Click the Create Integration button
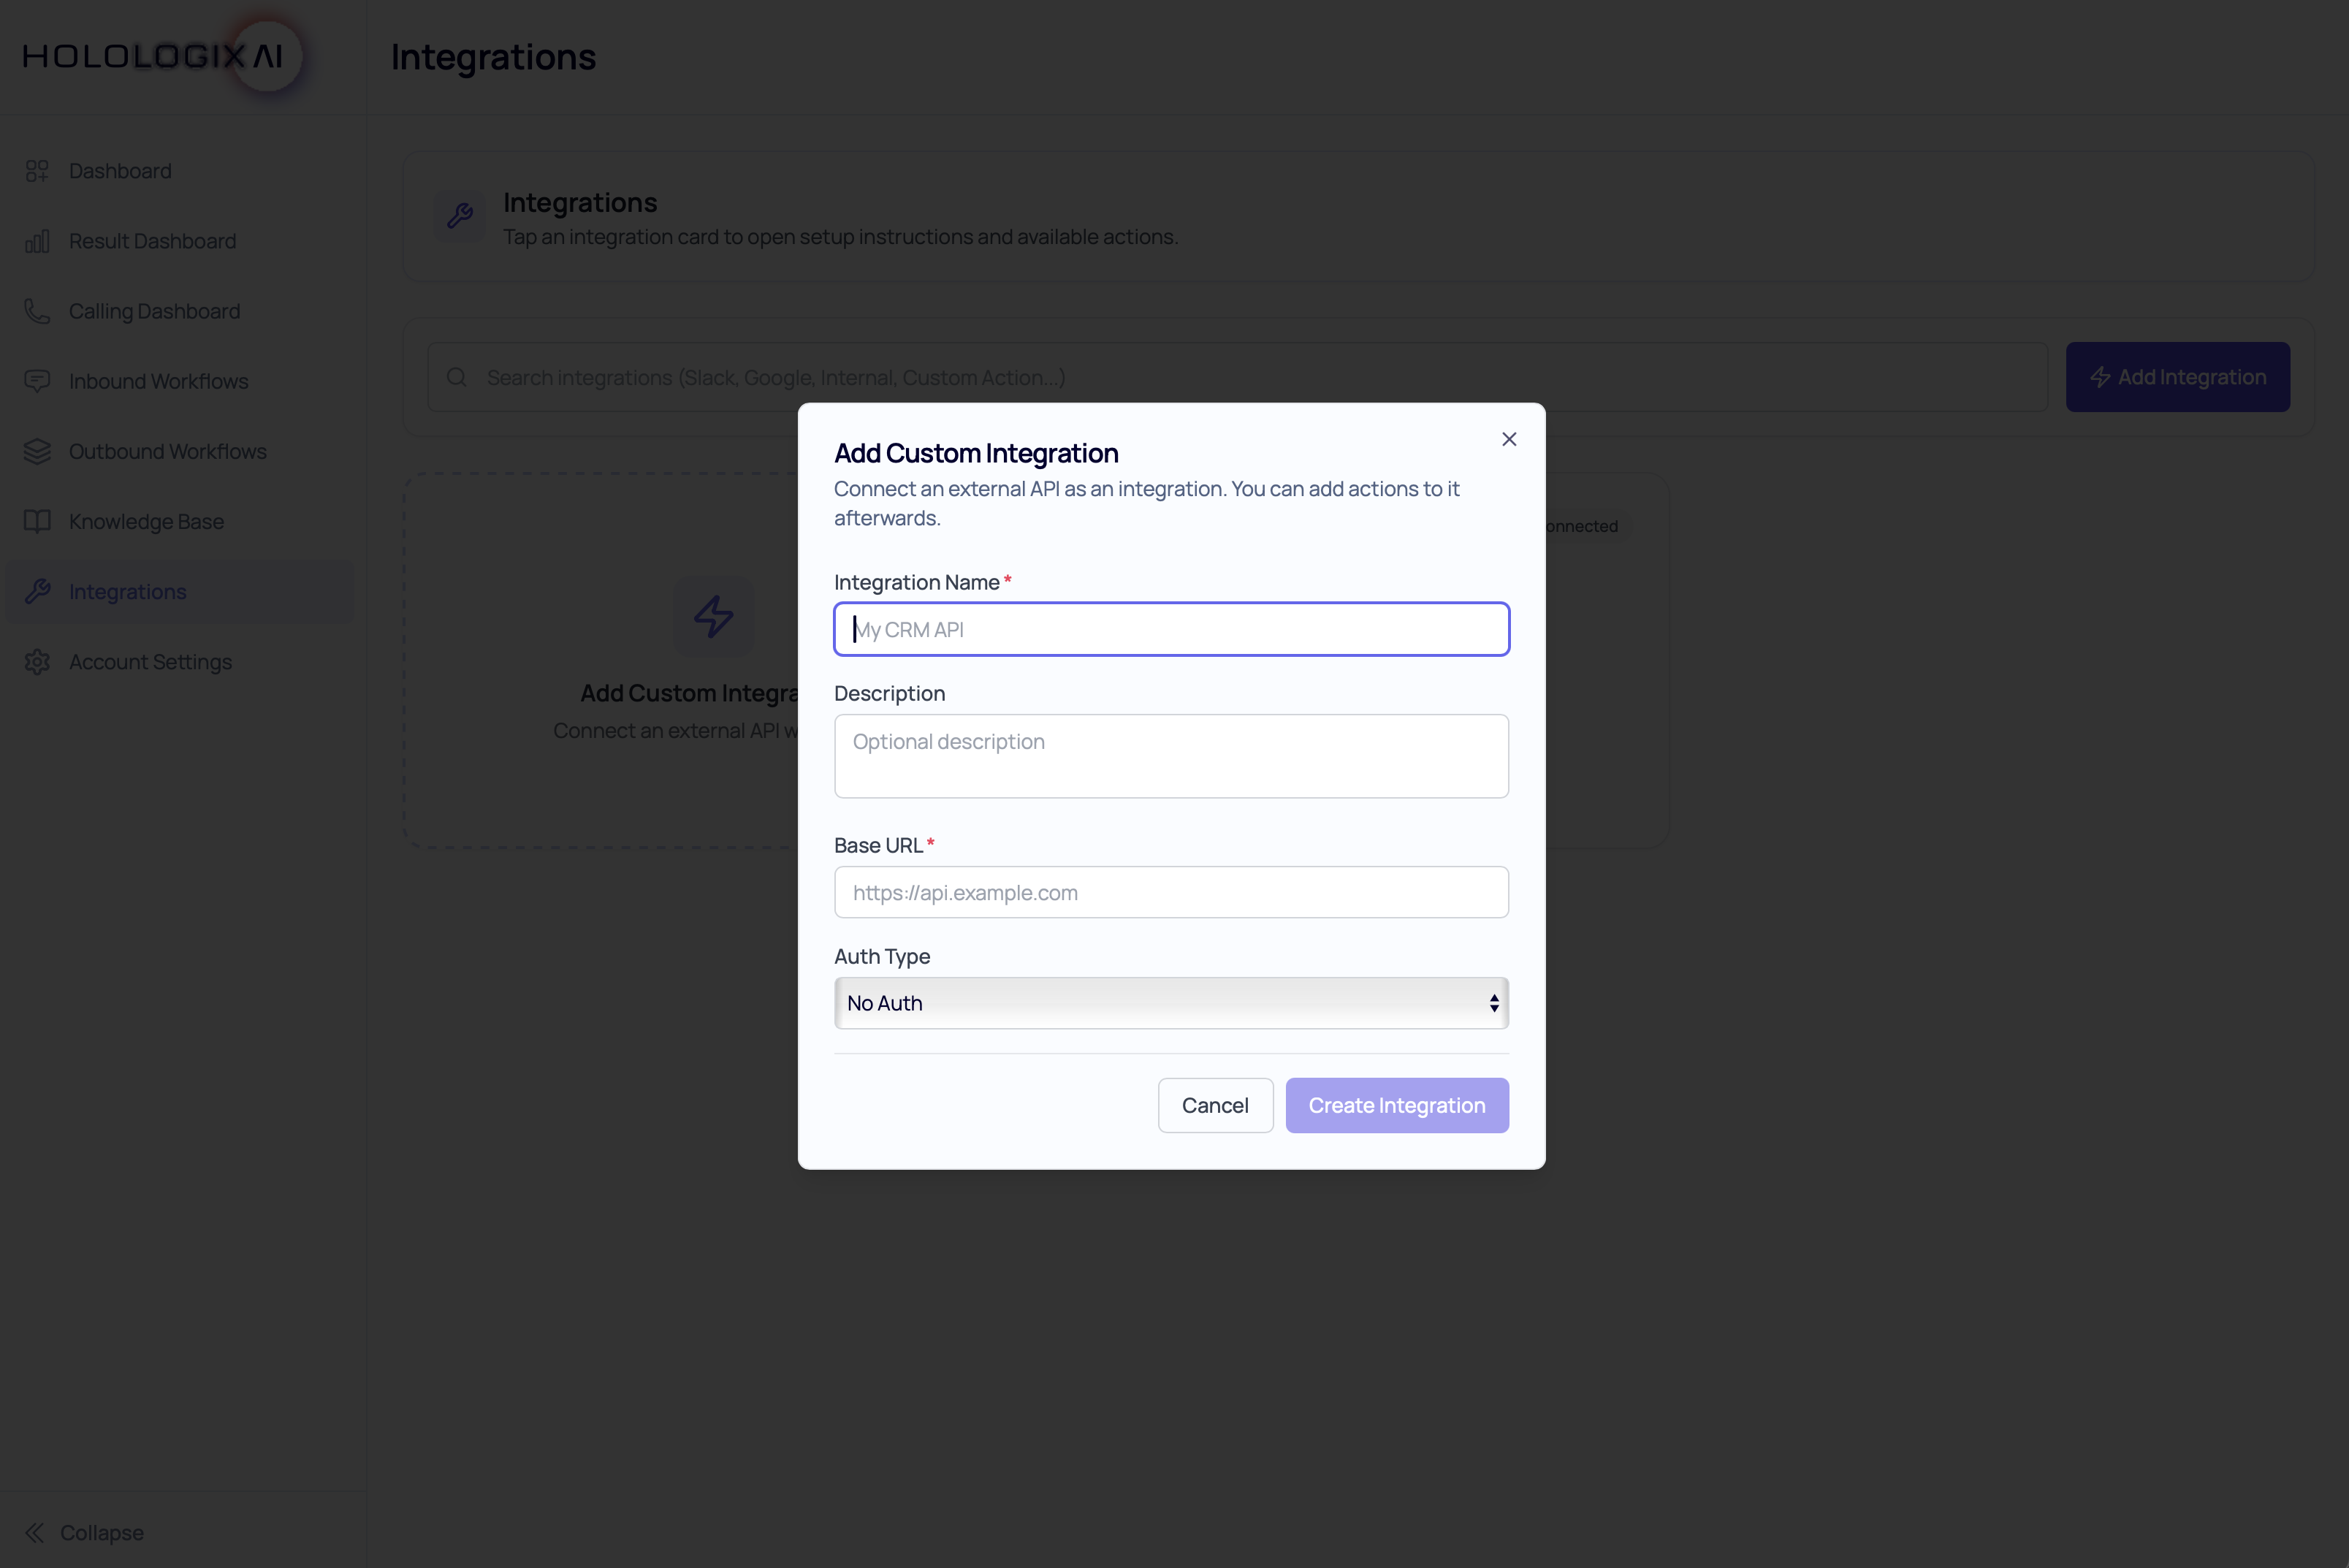 pyautogui.click(x=1397, y=1105)
